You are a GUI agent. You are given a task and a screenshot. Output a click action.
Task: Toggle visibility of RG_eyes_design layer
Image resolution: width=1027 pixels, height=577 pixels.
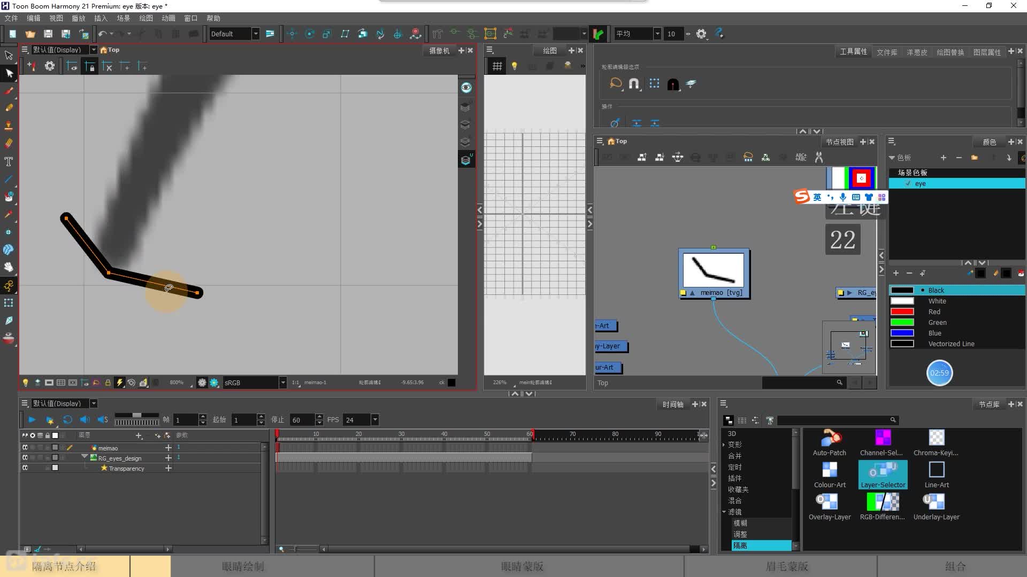[x=25, y=458]
